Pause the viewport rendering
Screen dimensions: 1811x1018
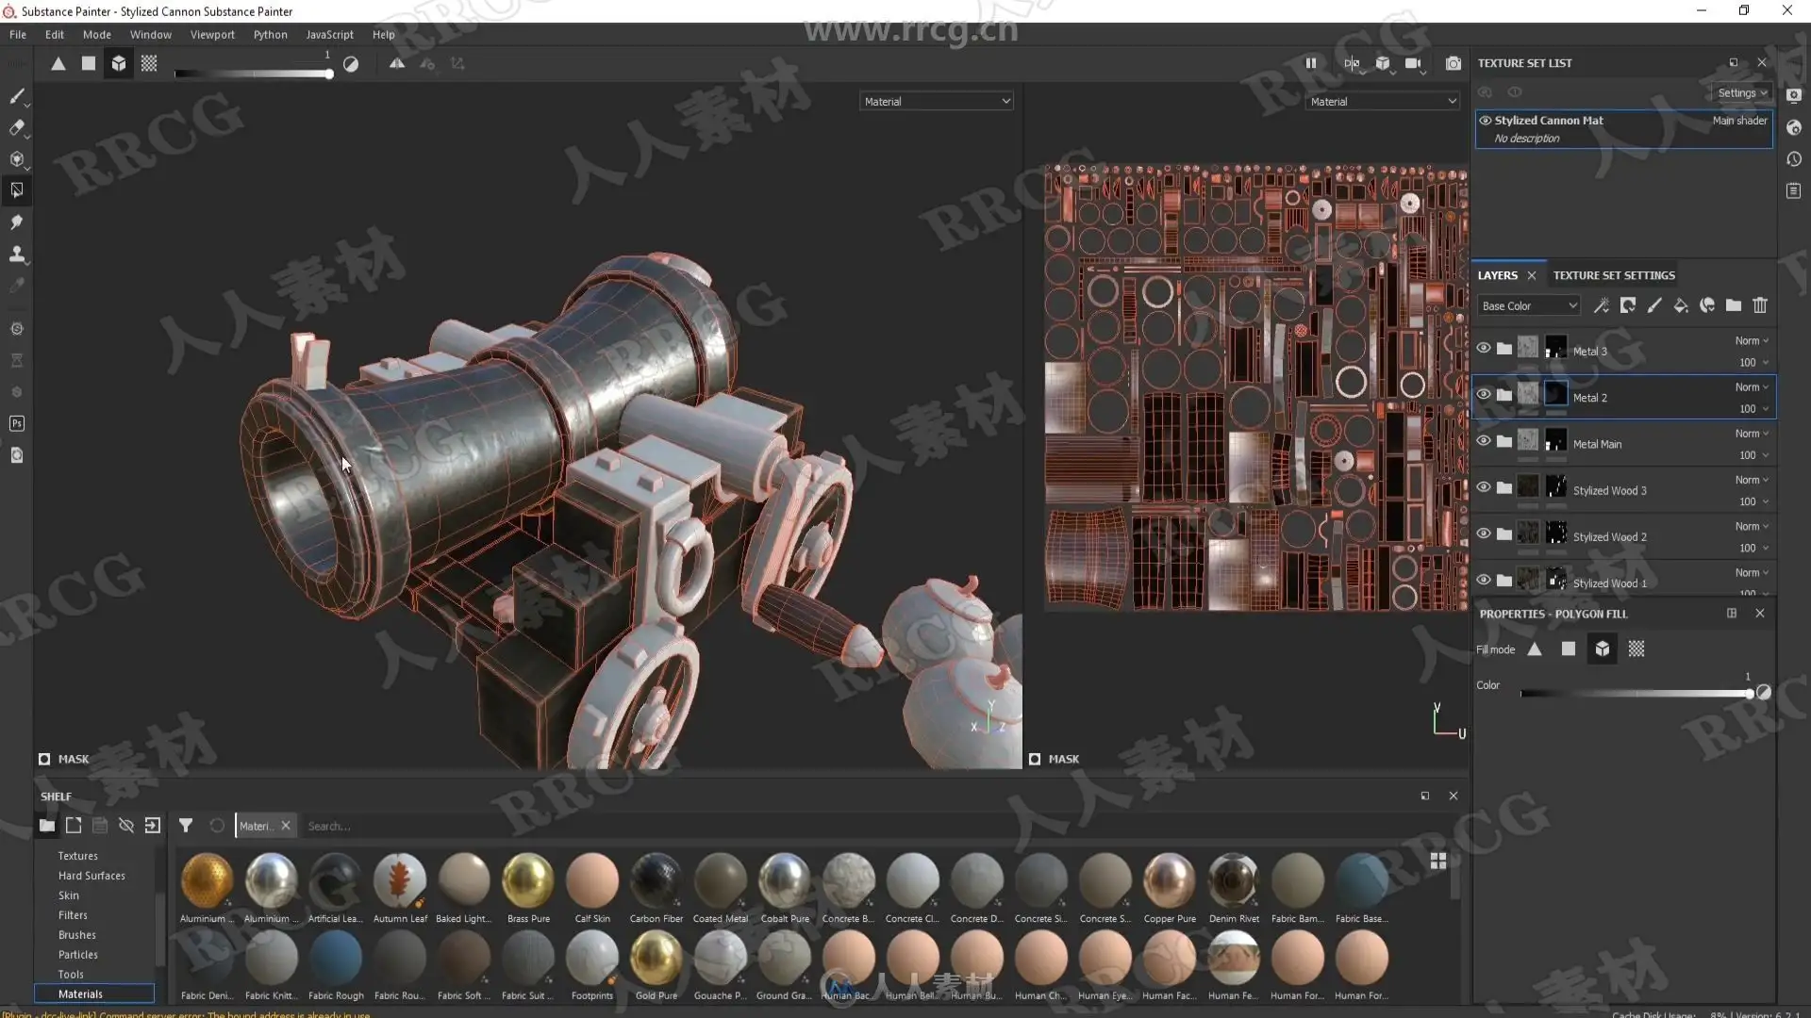coord(1310,63)
